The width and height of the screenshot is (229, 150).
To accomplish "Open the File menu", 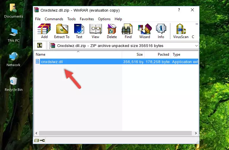I will tap(38, 19).
